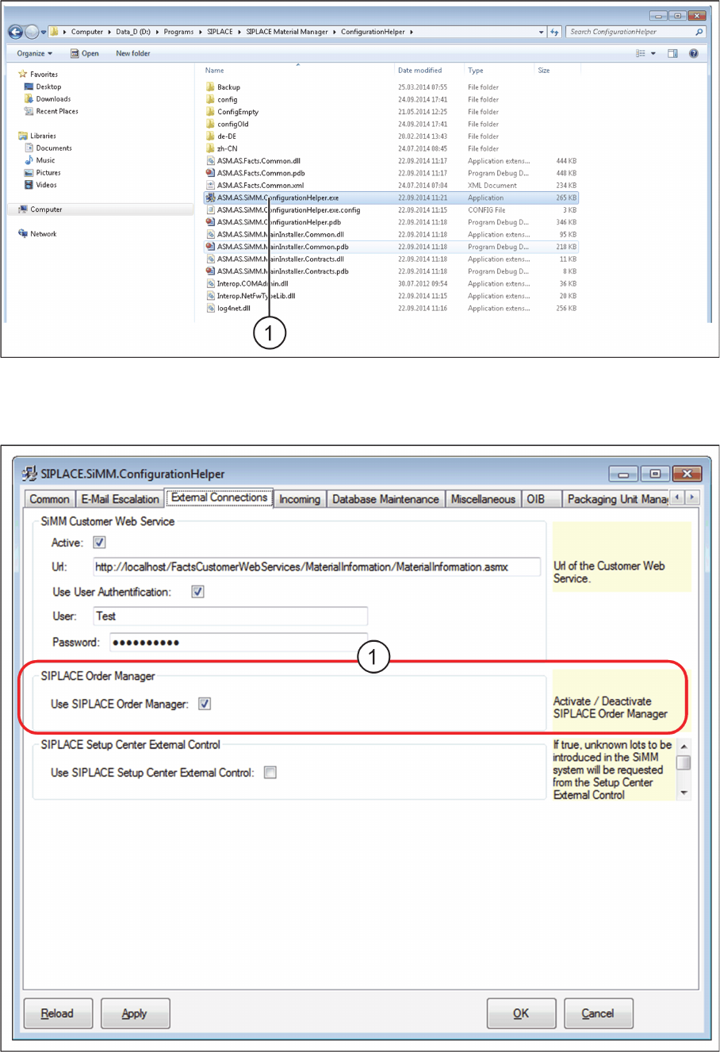Show the preview pane icon
Image resolution: width=720 pixels, height=1052 pixels.
click(x=672, y=53)
